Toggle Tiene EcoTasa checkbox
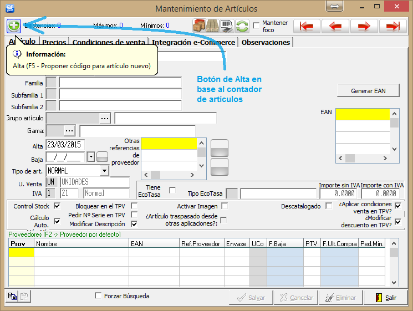 [x=172, y=190]
